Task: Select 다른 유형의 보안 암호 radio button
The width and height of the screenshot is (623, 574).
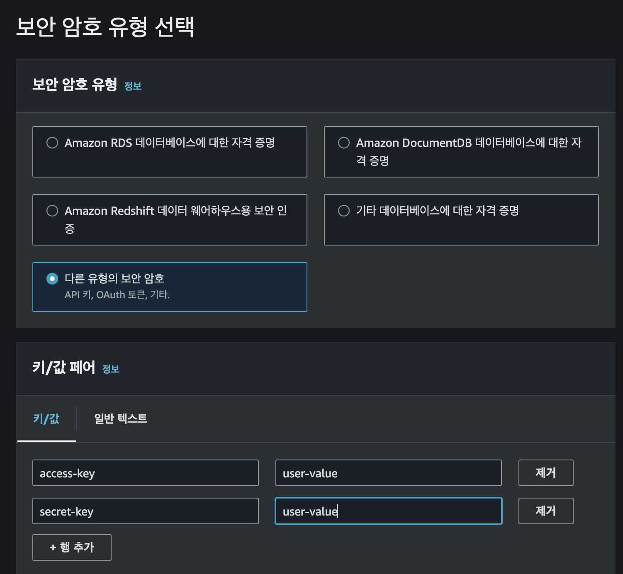Action: click(52, 279)
